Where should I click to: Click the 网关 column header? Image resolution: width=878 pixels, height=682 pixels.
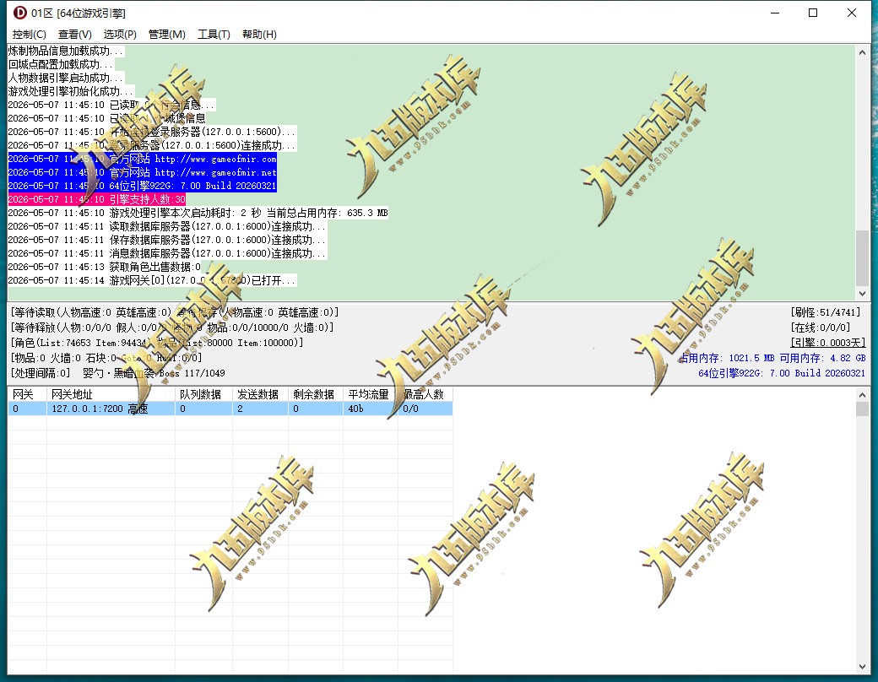(x=27, y=394)
